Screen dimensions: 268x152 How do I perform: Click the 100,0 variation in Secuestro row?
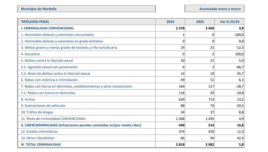tap(239, 54)
